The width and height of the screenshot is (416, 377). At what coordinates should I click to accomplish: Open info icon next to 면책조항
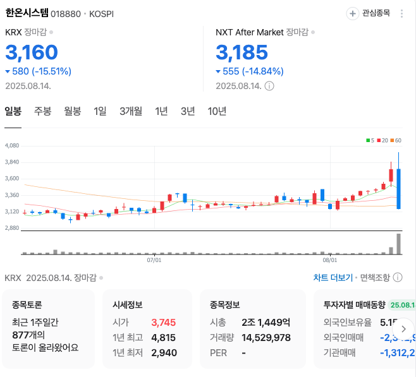398,277
